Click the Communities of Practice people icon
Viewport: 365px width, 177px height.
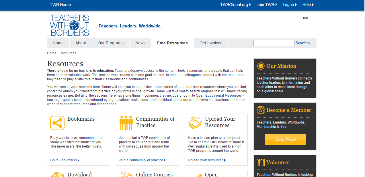(126, 123)
